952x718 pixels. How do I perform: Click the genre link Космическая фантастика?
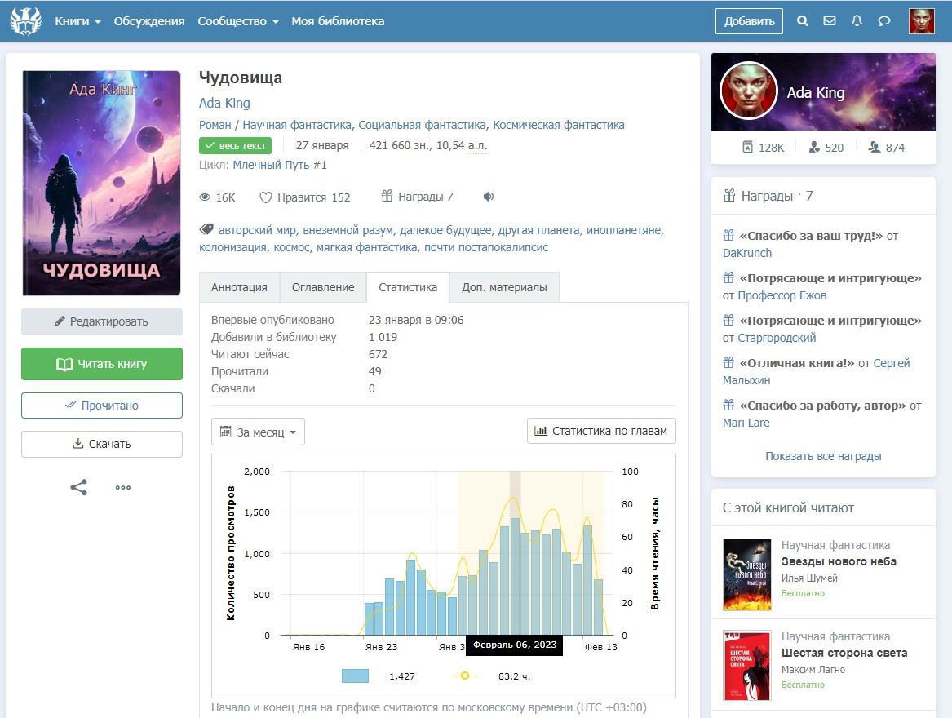coord(559,125)
